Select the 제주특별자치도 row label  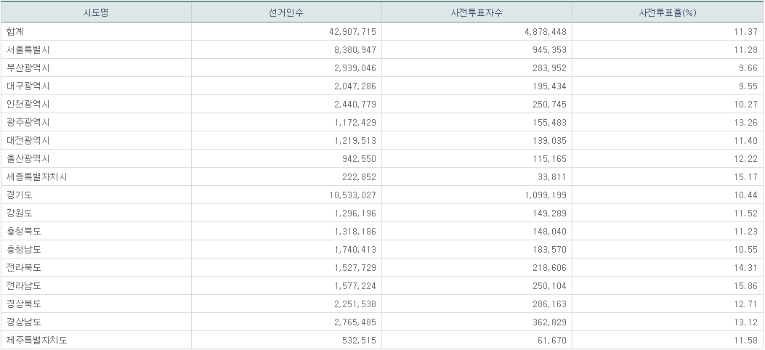36,341
